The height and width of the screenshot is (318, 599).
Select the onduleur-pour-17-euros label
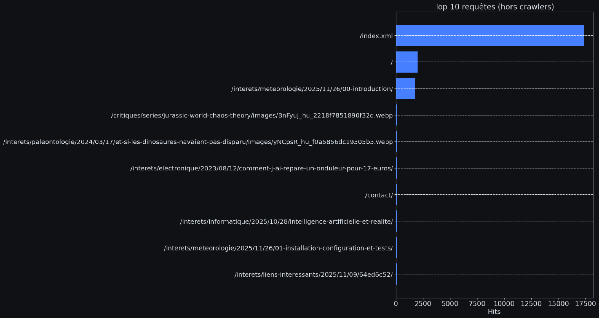click(x=261, y=168)
